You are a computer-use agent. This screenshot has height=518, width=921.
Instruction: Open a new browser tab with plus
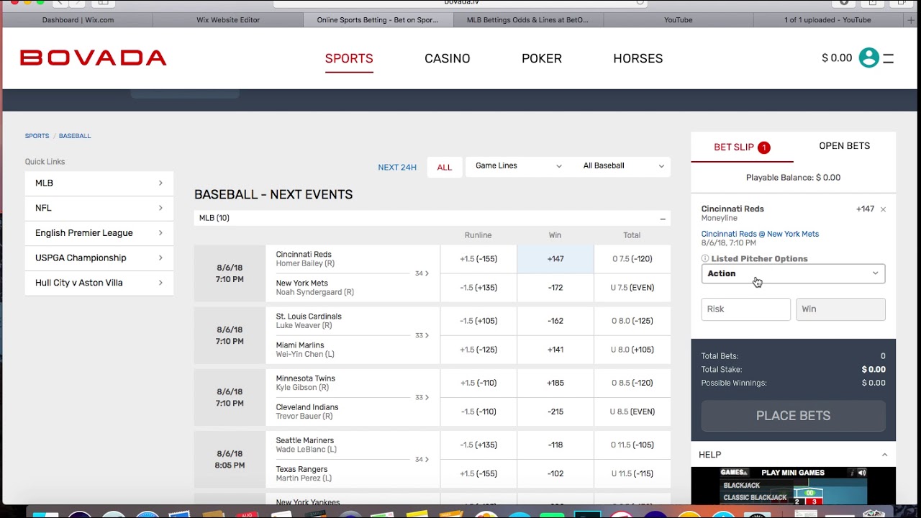(x=912, y=20)
